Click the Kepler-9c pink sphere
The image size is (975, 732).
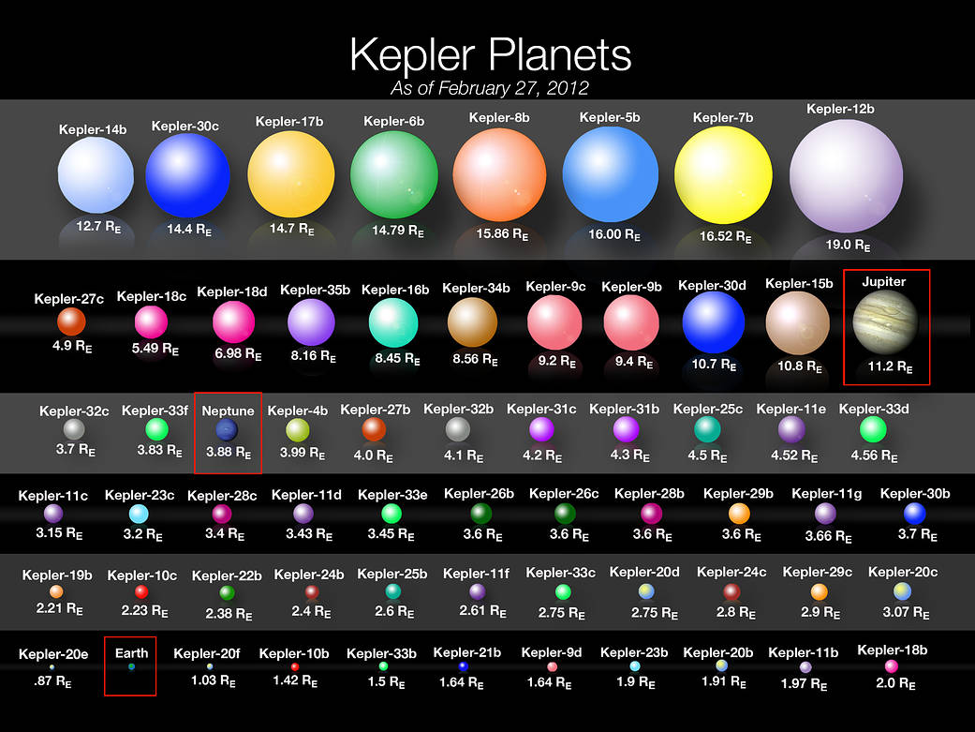pyautogui.click(x=554, y=322)
